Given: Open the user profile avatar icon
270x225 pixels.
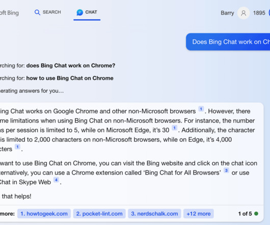Looking at the screenshot, I should [x=244, y=13].
